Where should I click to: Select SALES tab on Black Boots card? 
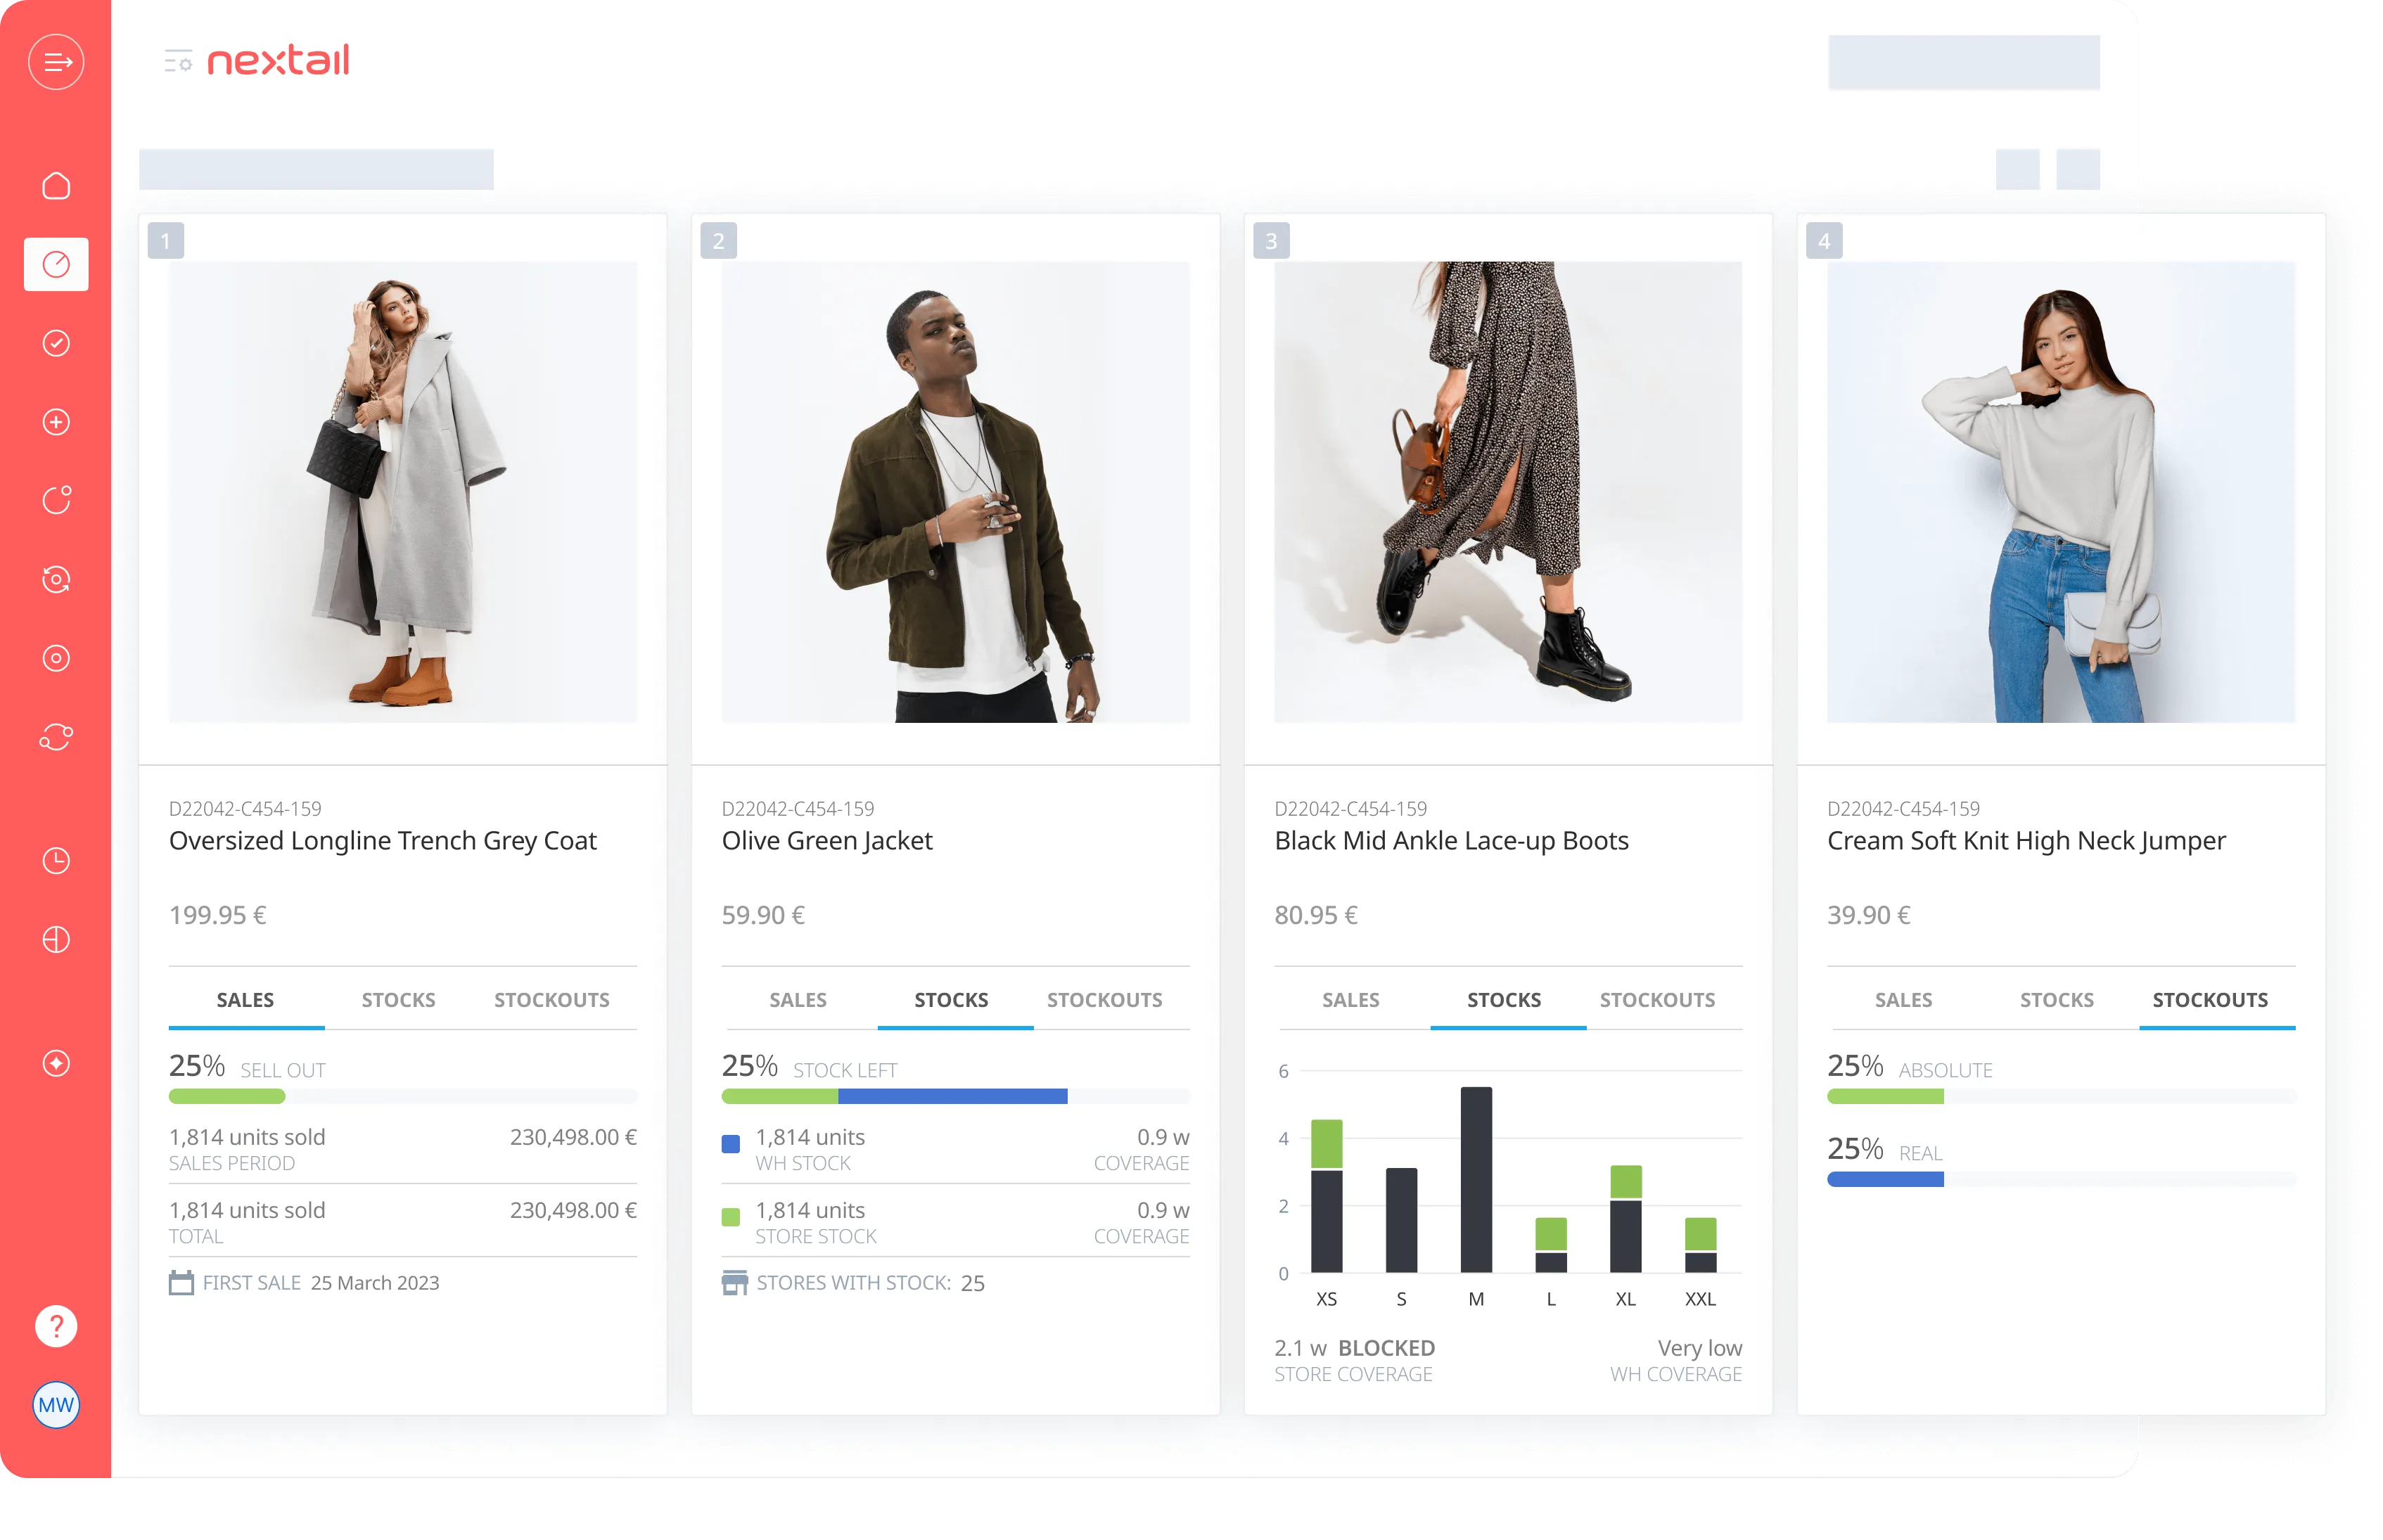pos(1350,1000)
